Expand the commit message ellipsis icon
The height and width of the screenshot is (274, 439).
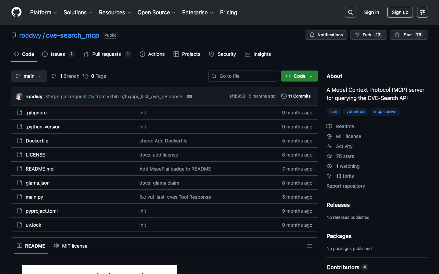[190, 96]
